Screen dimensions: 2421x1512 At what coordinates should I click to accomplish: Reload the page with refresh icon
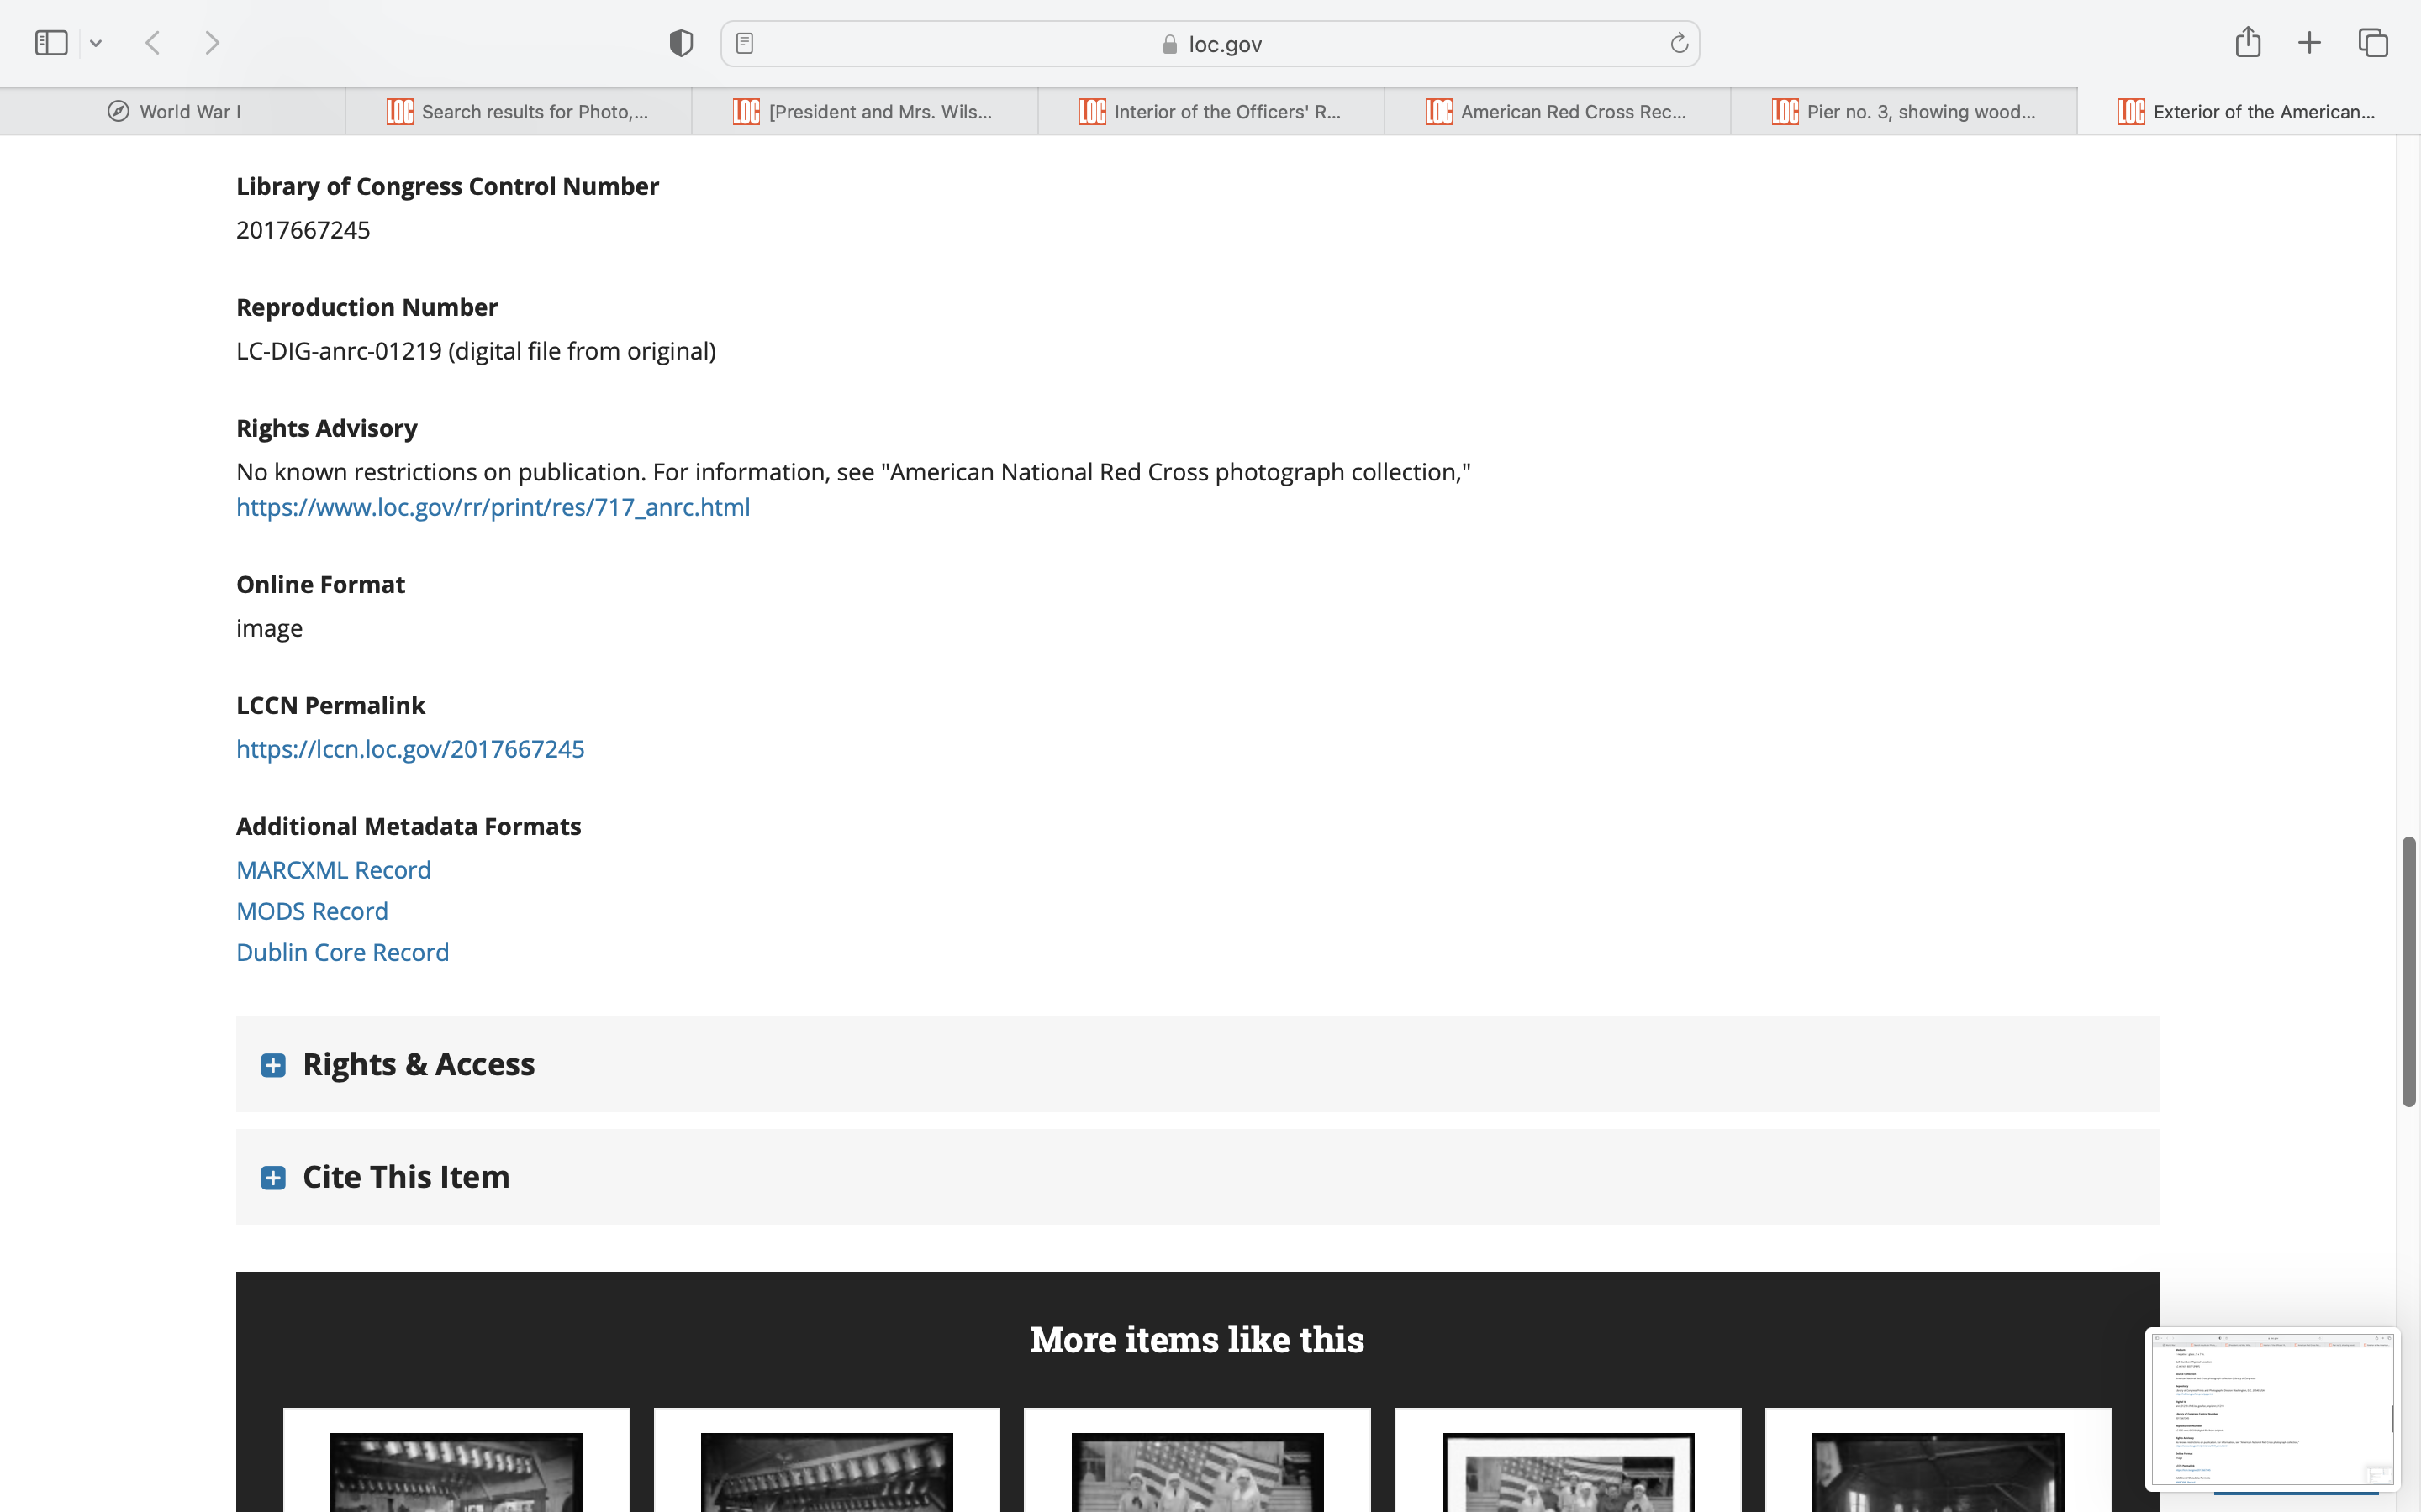[x=1679, y=43]
